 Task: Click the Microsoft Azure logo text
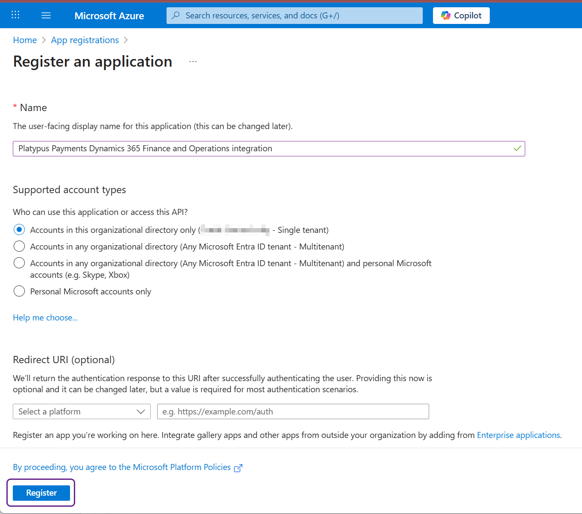click(109, 16)
